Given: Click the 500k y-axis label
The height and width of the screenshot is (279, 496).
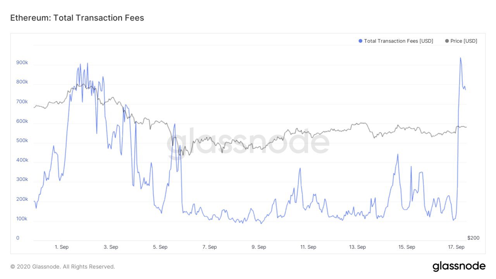Looking at the screenshot, I should (22, 141).
